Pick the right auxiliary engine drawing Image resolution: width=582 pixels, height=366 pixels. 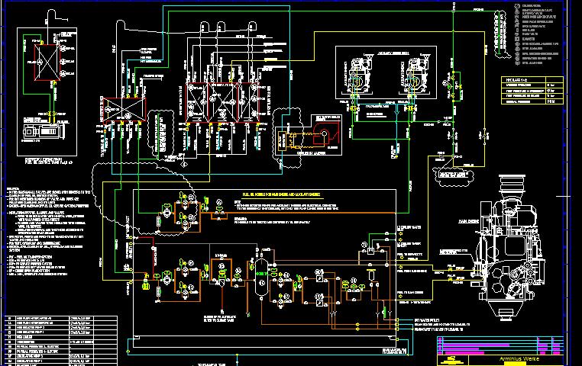pyautogui.click(x=415, y=77)
